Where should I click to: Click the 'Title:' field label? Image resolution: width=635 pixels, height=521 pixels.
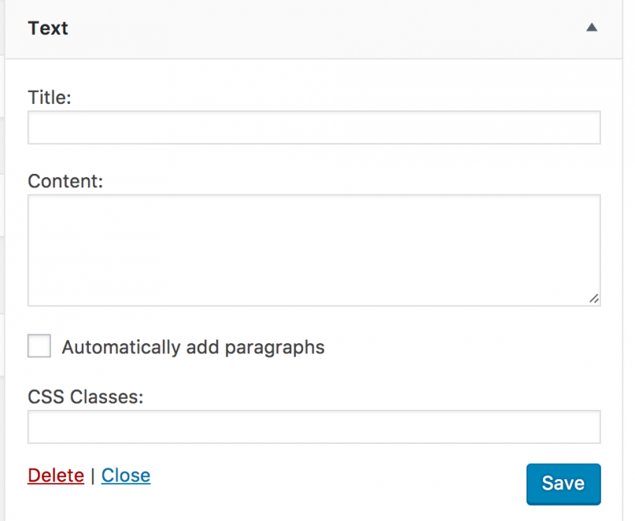pyautogui.click(x=49, y=98)
